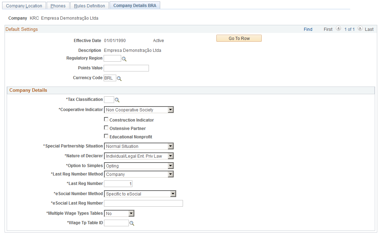Focus eSocial Last Reg Number field
379x234 pixels.
tap(144, 204)
